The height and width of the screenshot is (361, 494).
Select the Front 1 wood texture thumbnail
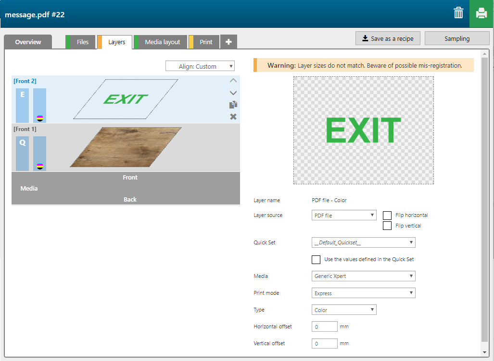tap(125, 147)
